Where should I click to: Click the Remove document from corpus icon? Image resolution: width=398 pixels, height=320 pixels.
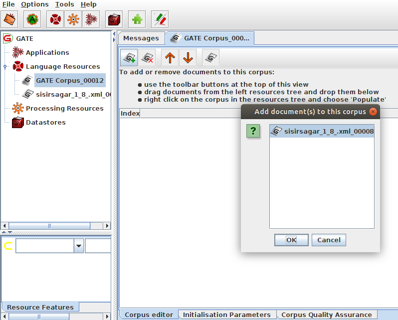point(147,58)
